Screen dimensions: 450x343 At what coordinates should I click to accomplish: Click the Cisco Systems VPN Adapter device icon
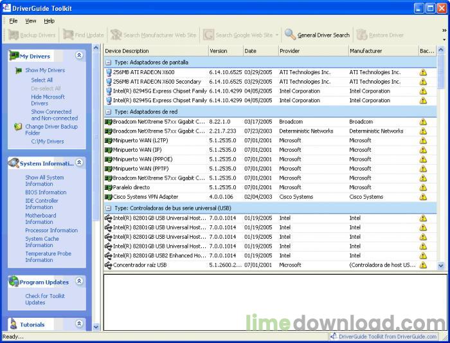point(108,197)
